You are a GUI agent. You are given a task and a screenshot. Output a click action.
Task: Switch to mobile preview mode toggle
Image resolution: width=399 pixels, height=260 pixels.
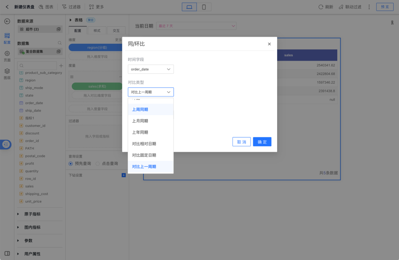click(x=204, y=7)
